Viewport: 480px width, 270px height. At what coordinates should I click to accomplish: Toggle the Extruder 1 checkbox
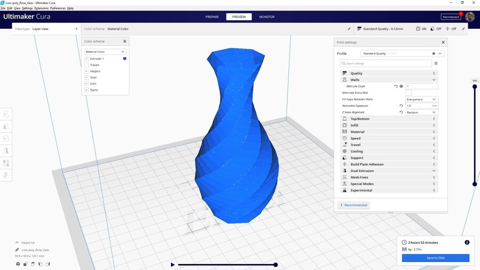click(86, 59)
